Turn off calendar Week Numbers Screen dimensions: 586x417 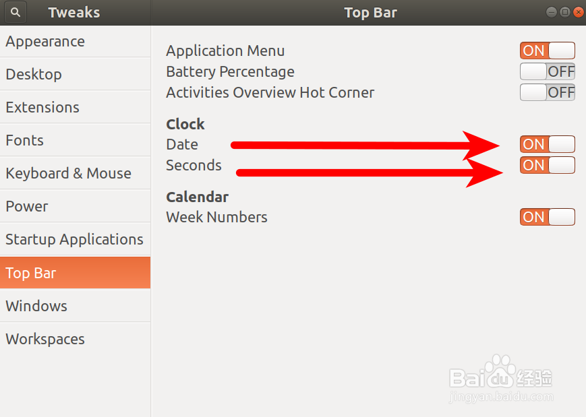(x=548, y=217)
